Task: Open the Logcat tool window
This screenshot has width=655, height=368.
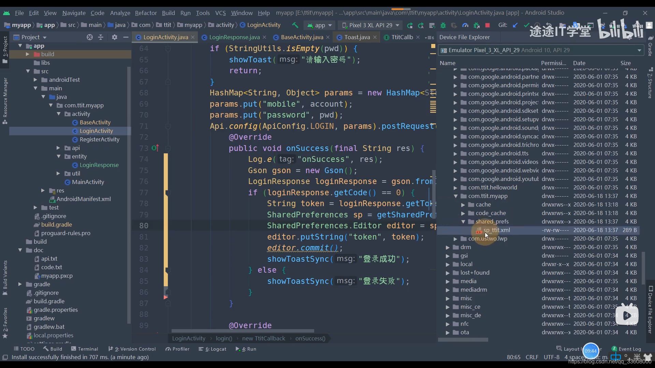Action: (x=212, y=349)
